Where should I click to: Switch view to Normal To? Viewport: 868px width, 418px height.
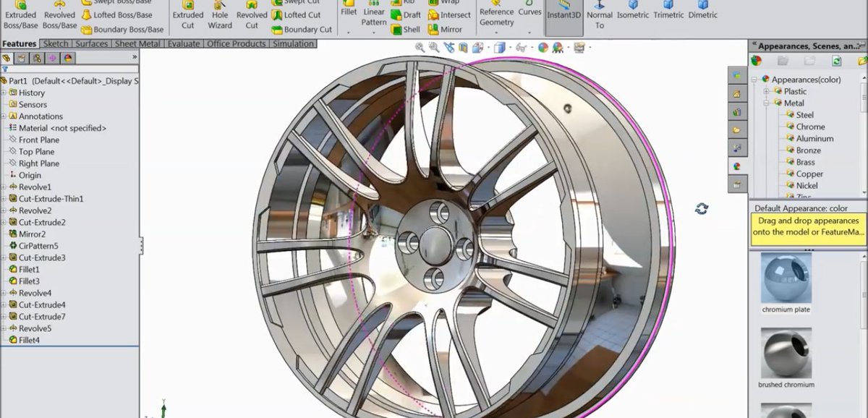(x=600, y=16)
